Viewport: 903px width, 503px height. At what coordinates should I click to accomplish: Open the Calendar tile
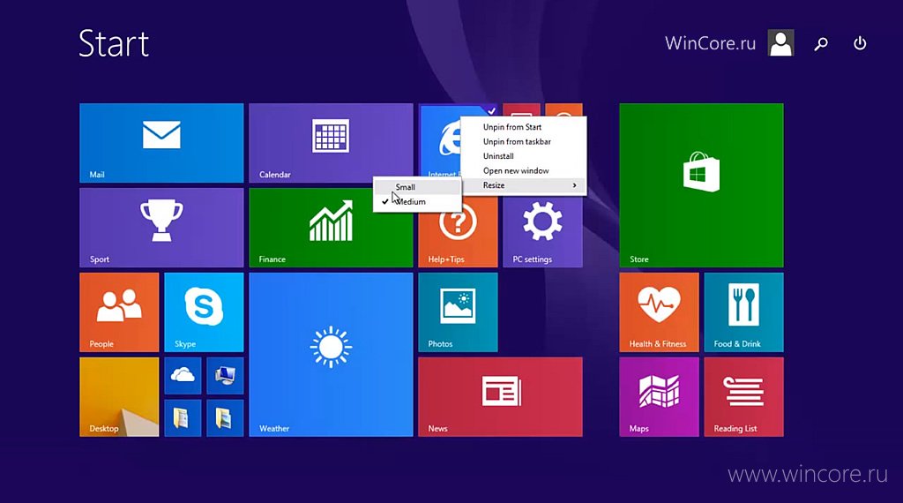[331, 143]
